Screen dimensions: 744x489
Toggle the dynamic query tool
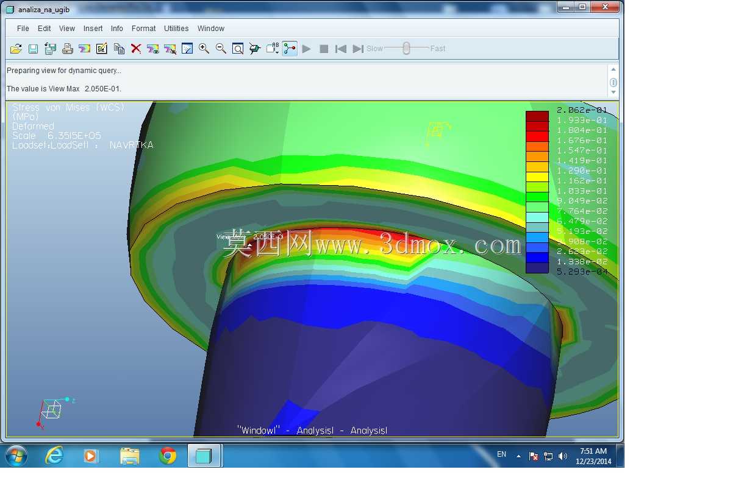pos(290,49)
